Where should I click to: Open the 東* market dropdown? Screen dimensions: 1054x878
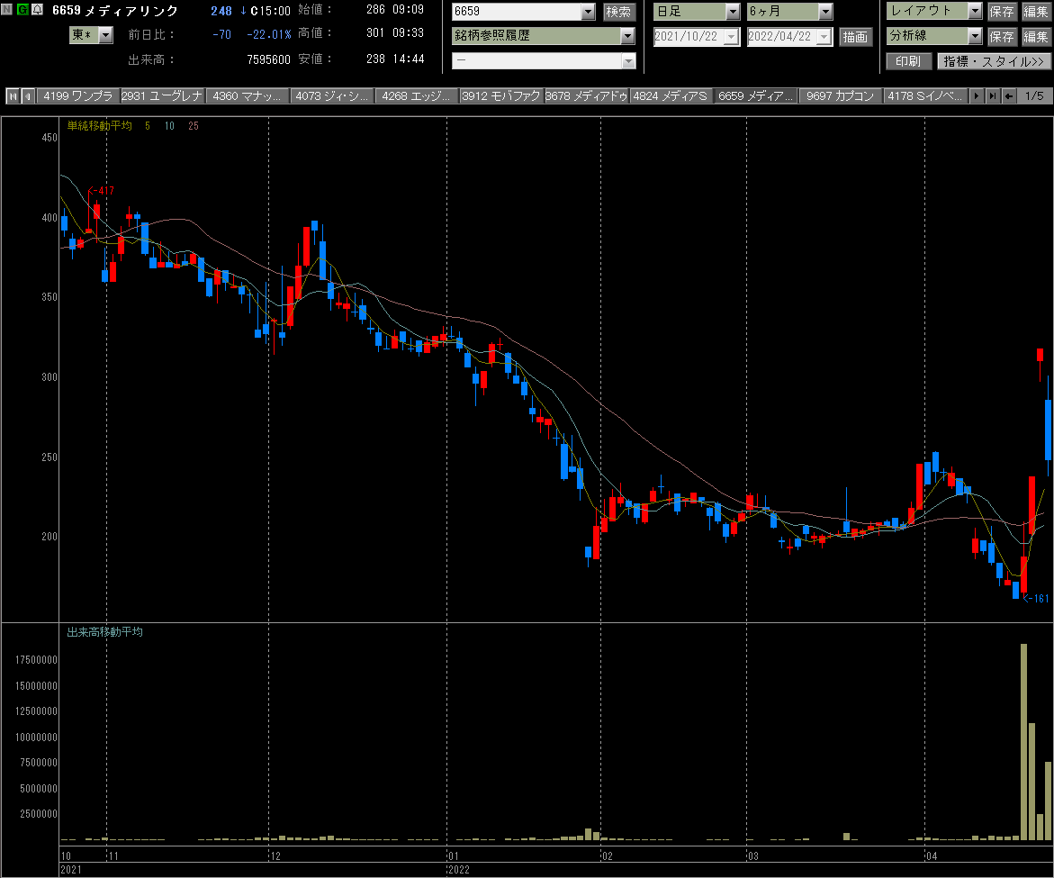[92, 35]
